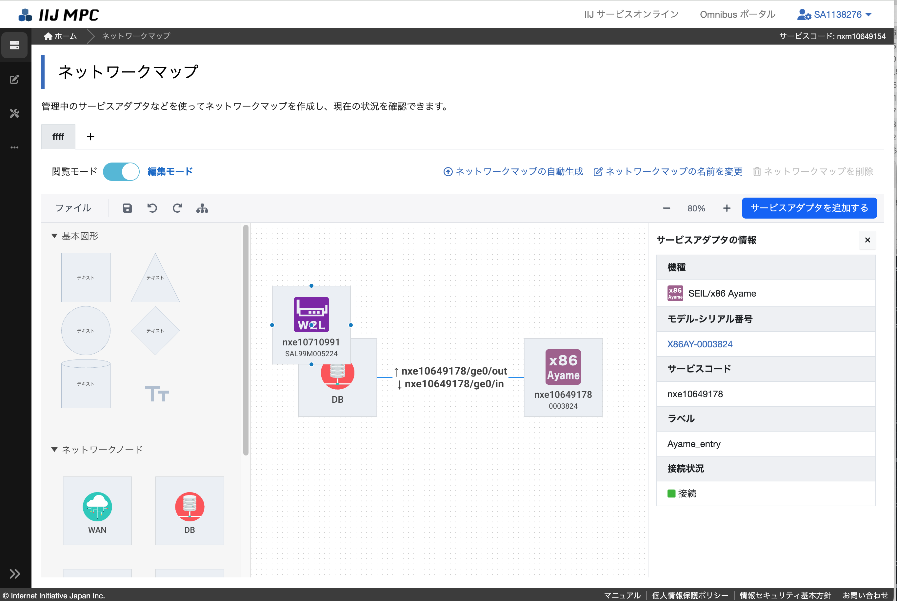Click the undo arrow icon
Image resolution: width=897 pixels, height=601 pixels.
coord(152,208)
